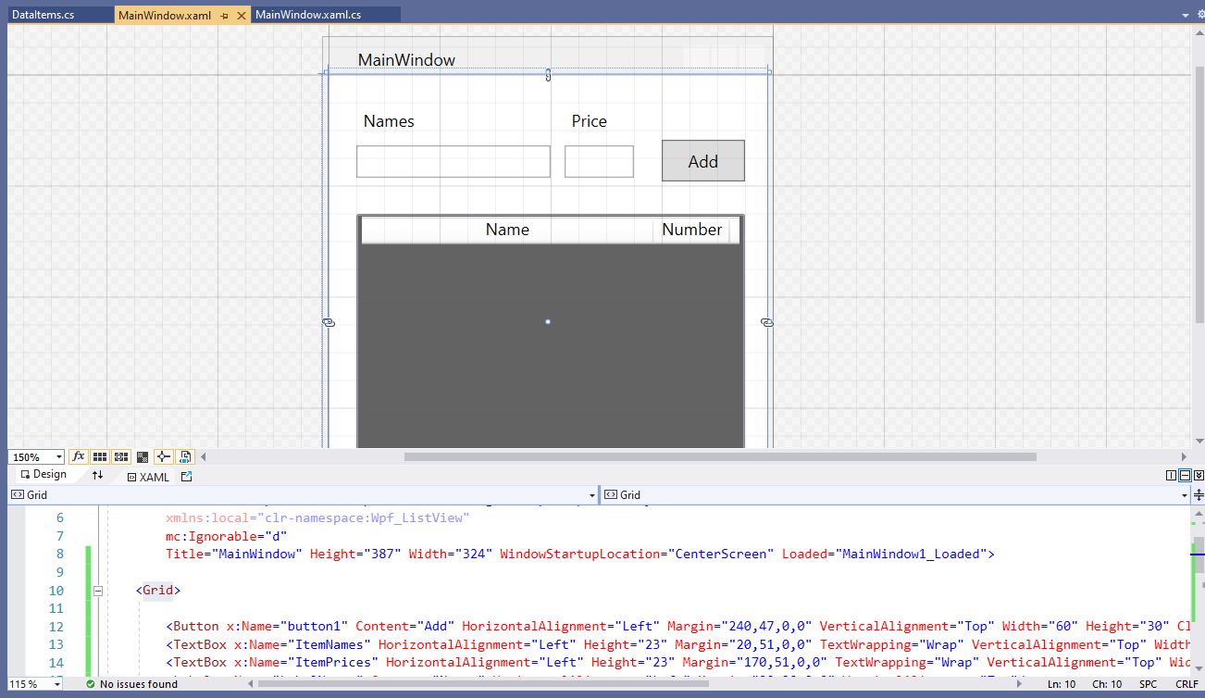Click code editor vertical scrollbar down arrow
The image size is (1205, 698).
(x=1199, y=670)
